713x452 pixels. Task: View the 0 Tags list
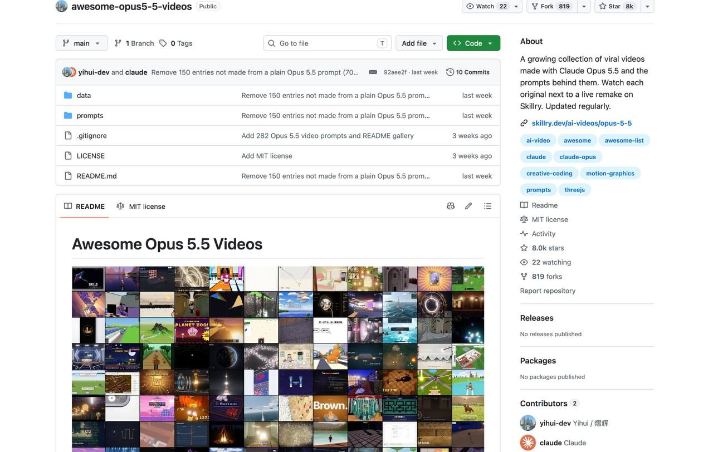click(x=176, y=43)
